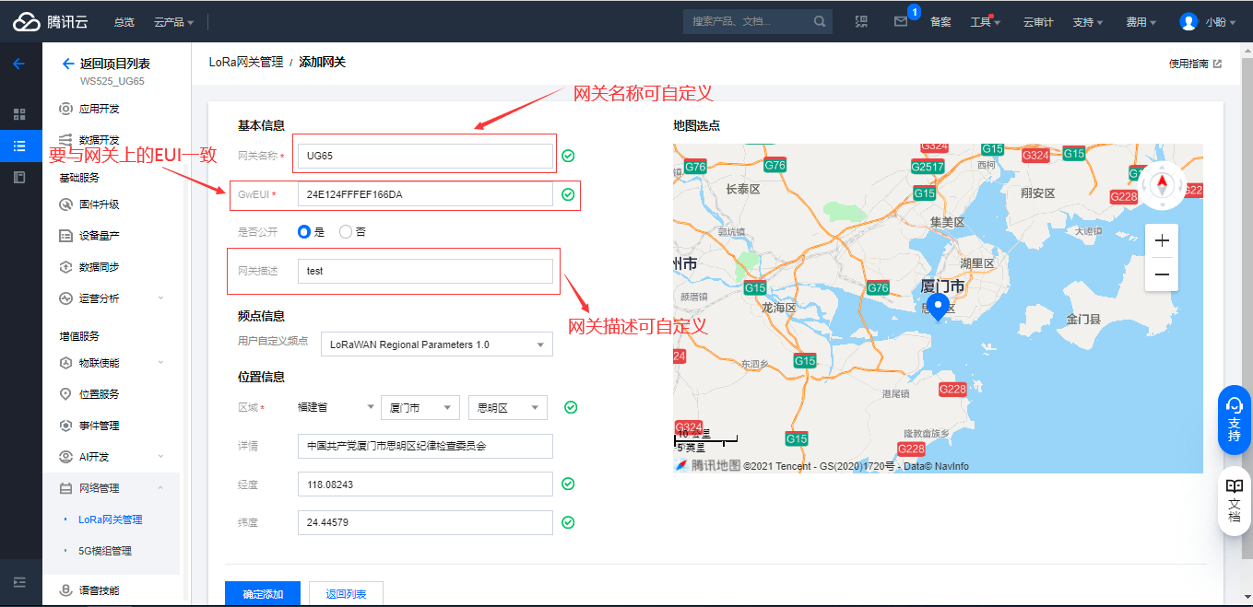Click the search magnifier icon
The width and height of the screenshot is (1253, 607).
820,22
